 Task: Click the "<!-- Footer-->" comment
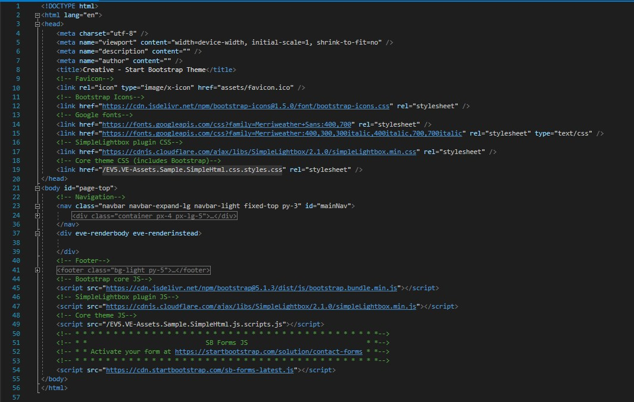[x=83, y=261]
